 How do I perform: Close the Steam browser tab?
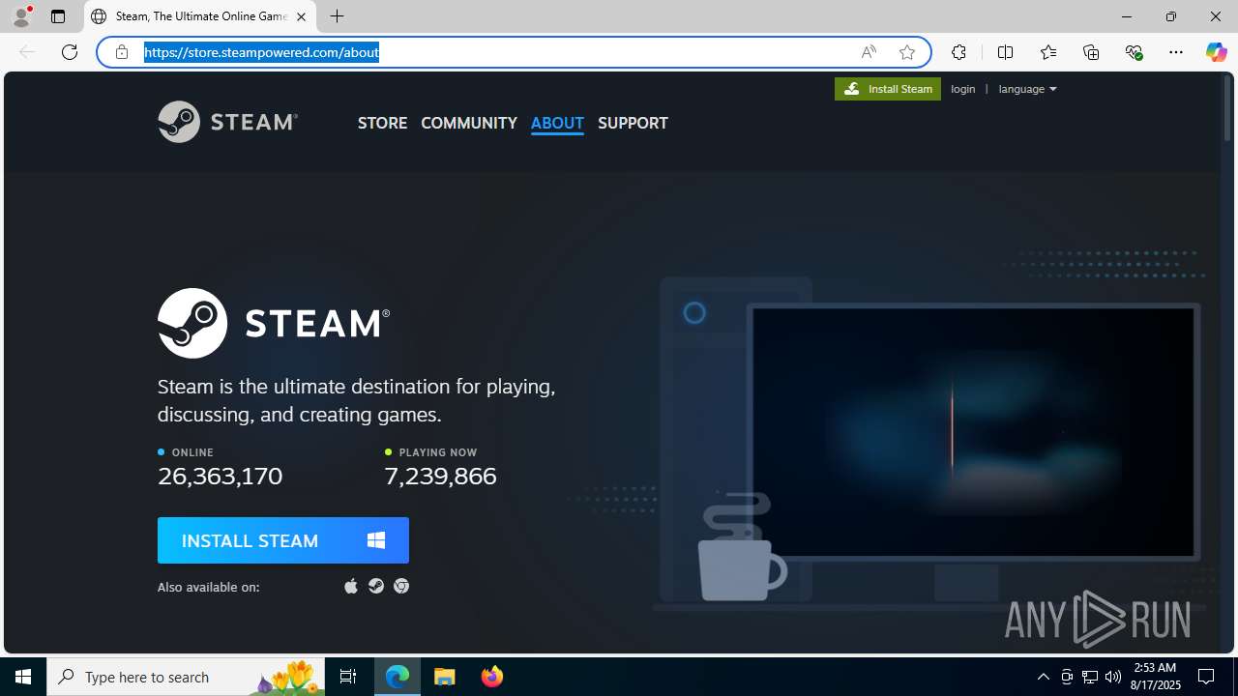pos(301,16)
